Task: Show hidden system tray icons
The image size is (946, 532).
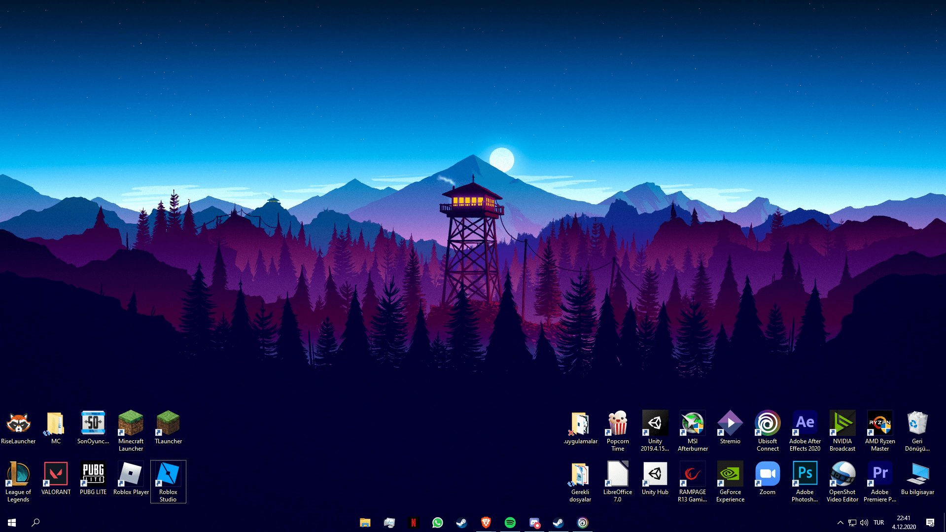Action: [x=840, y=522]
